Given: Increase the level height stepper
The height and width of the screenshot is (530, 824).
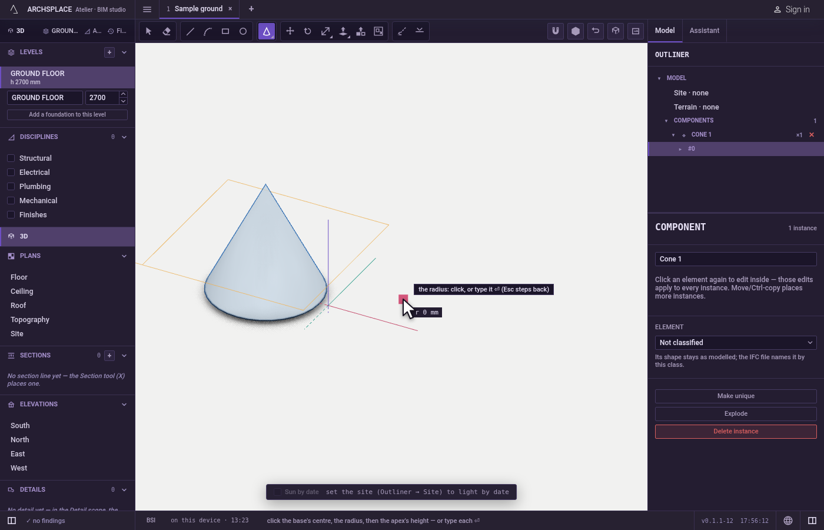Looking at the screenshot, I should (x=123, y=94).
